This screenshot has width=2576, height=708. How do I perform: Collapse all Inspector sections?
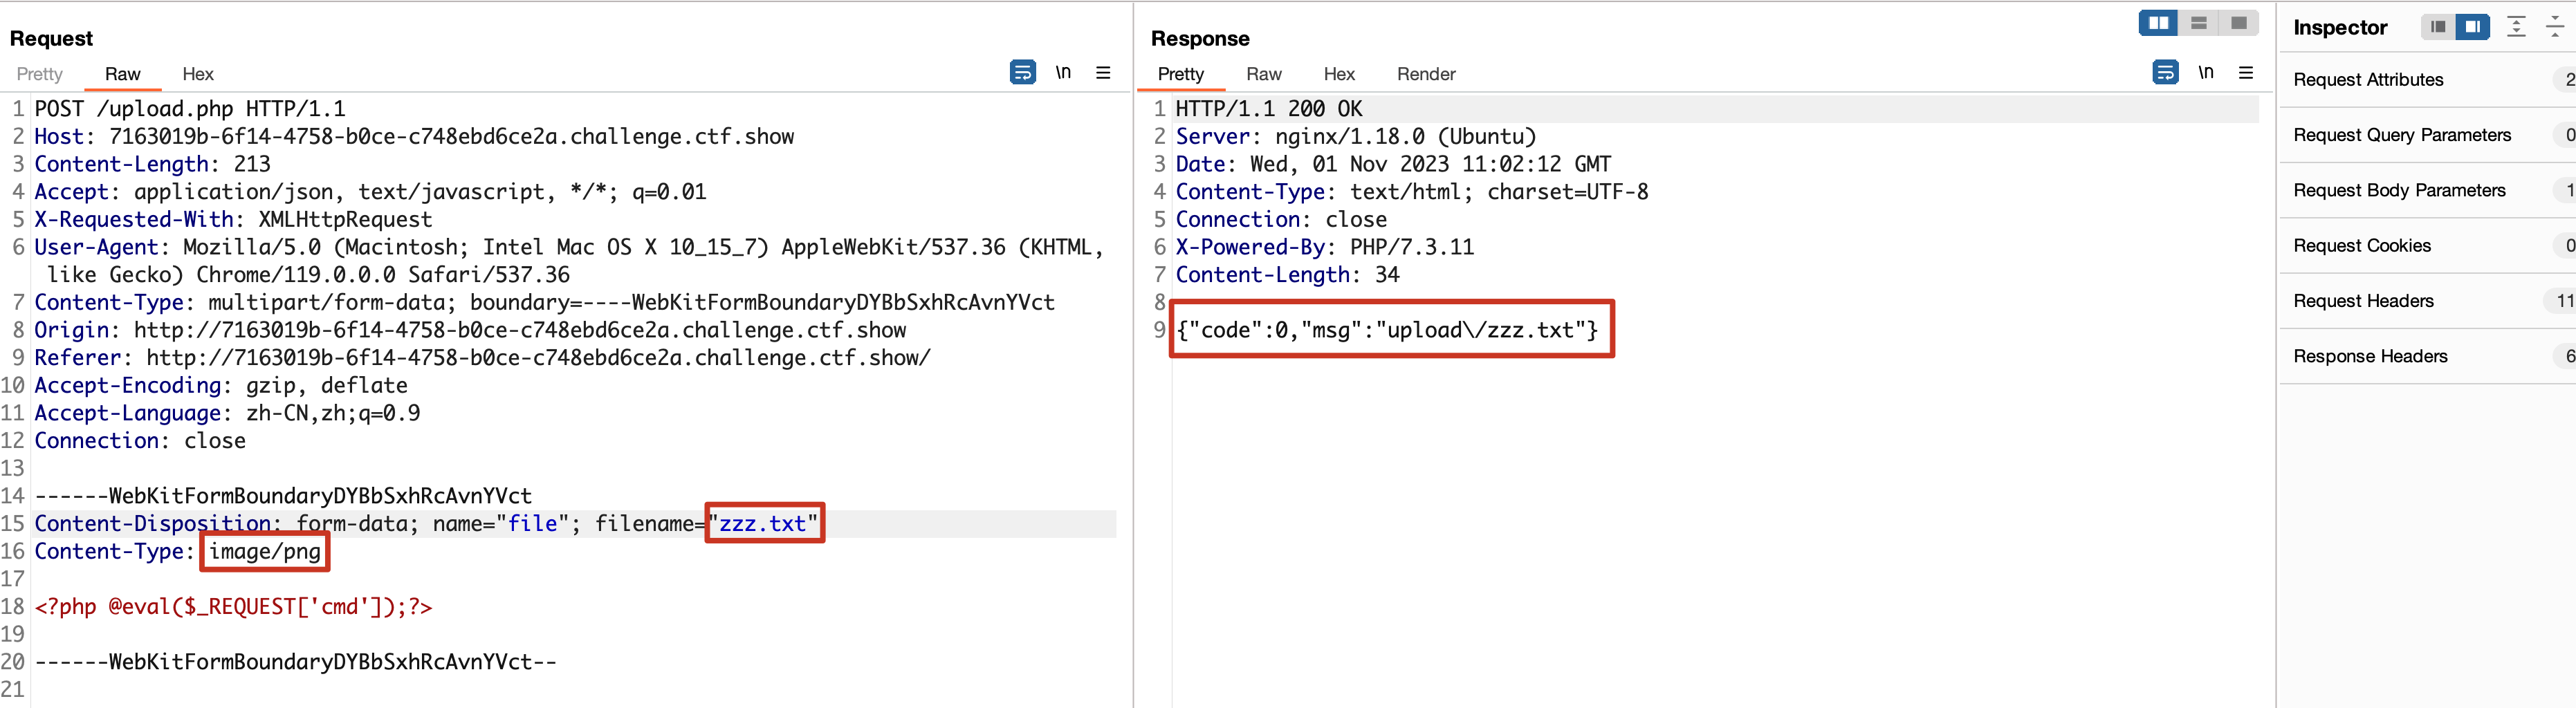pyautogui.click(x=2554, y=27)
